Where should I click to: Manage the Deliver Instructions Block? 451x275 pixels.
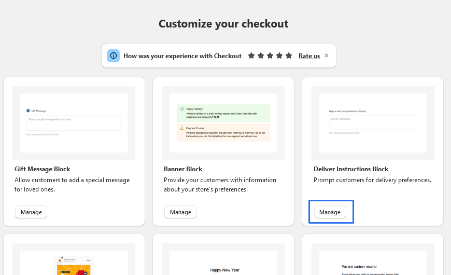click(330, 212)
